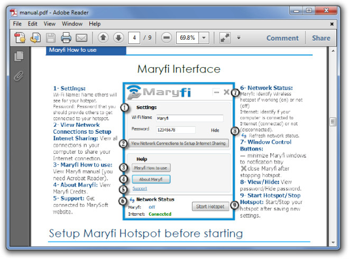
Task: Click the '4- About Maryfi:' heading
Action: tap(75, 185)
